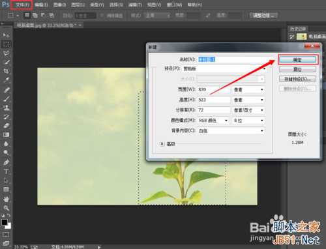Screen dimensions: 326x249
Task: Select the Eyedropper tool
Action: [x=6, y=80]
